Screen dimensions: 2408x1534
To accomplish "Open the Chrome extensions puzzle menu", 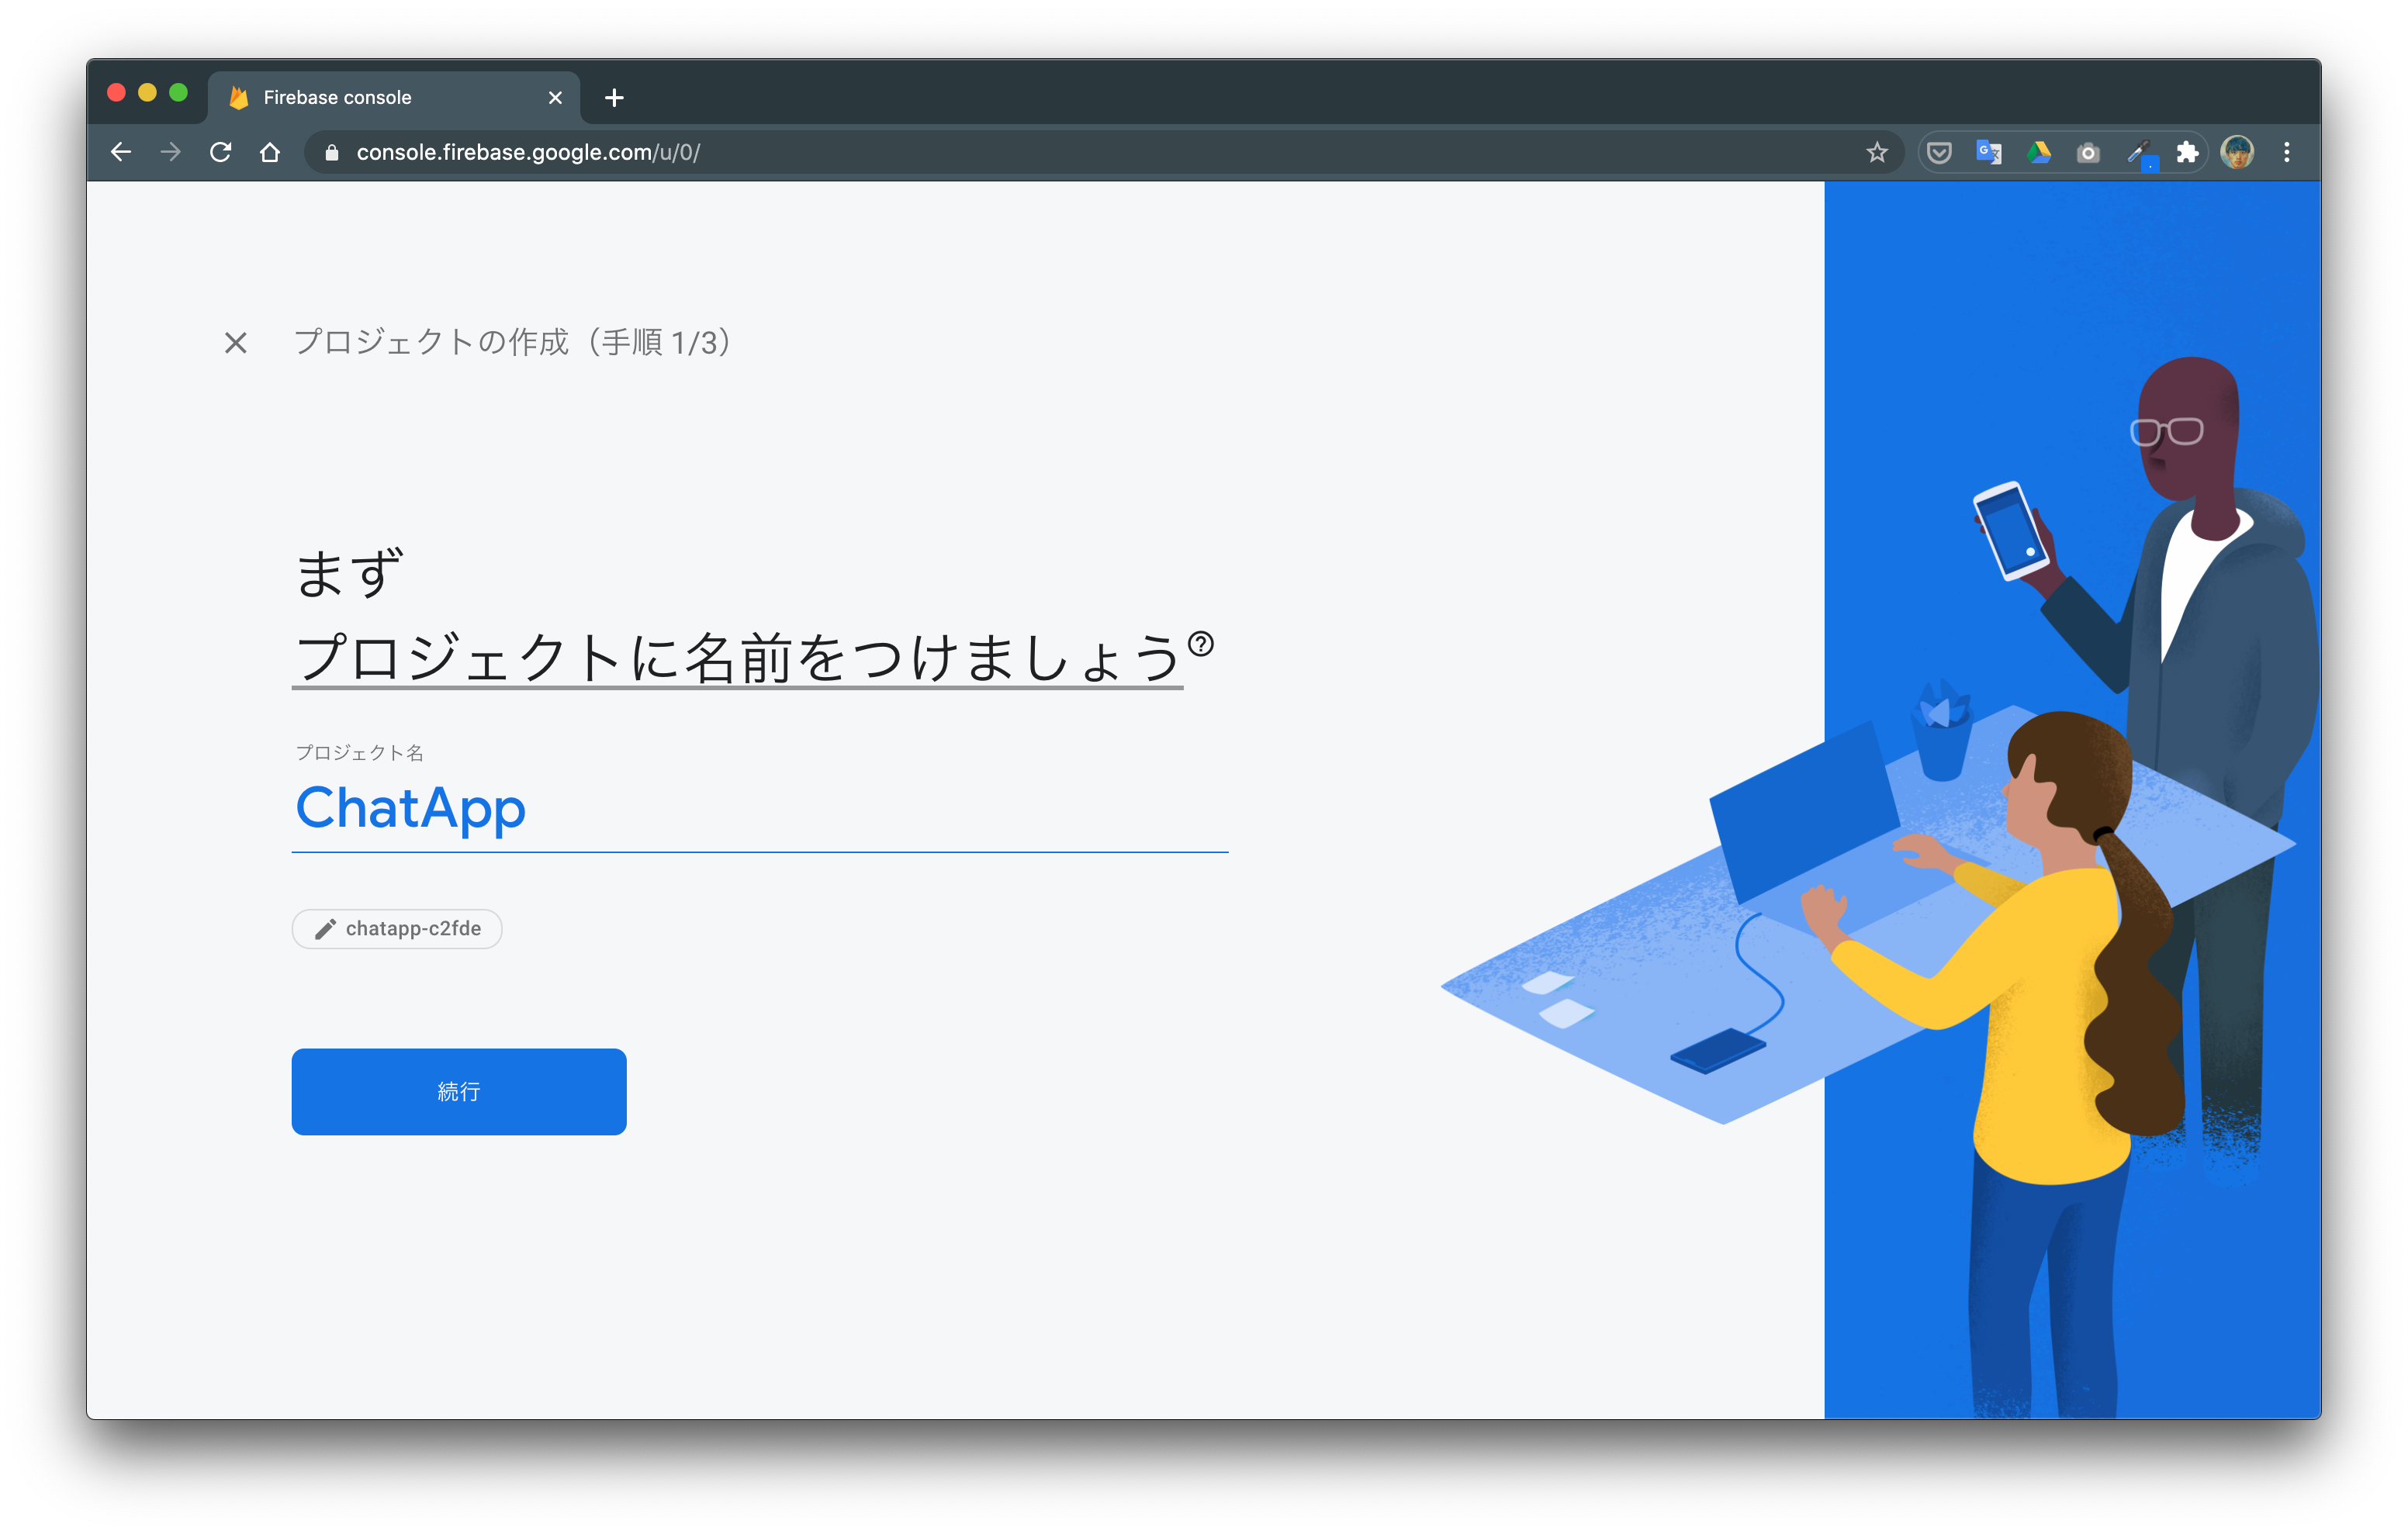I will click(2189, 152).
